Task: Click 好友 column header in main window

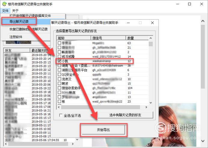Action: [17, 50]
